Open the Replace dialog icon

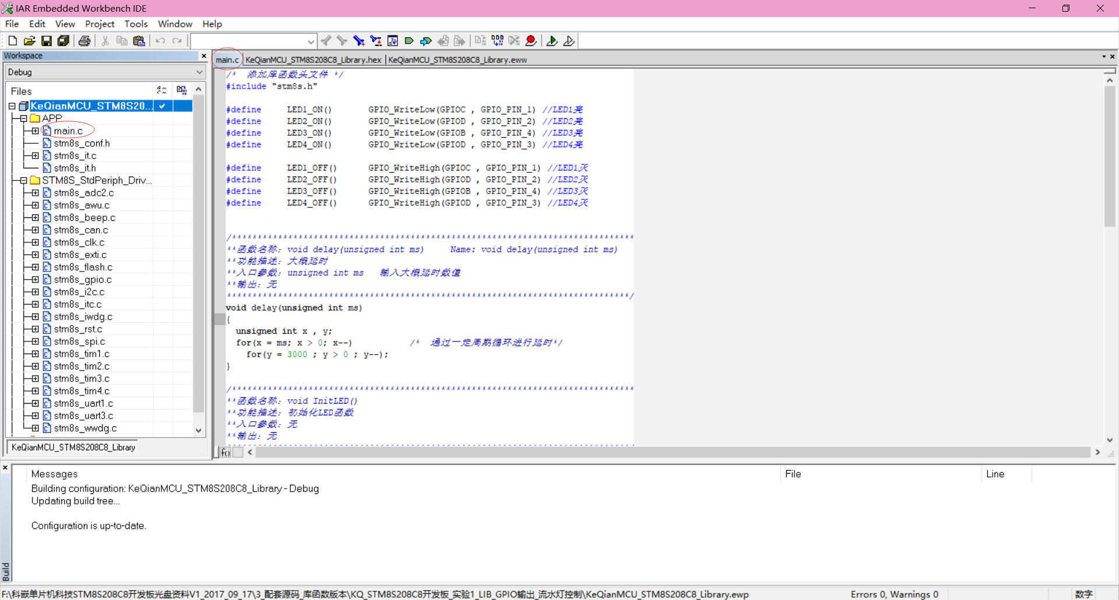(x=376, y=41)
